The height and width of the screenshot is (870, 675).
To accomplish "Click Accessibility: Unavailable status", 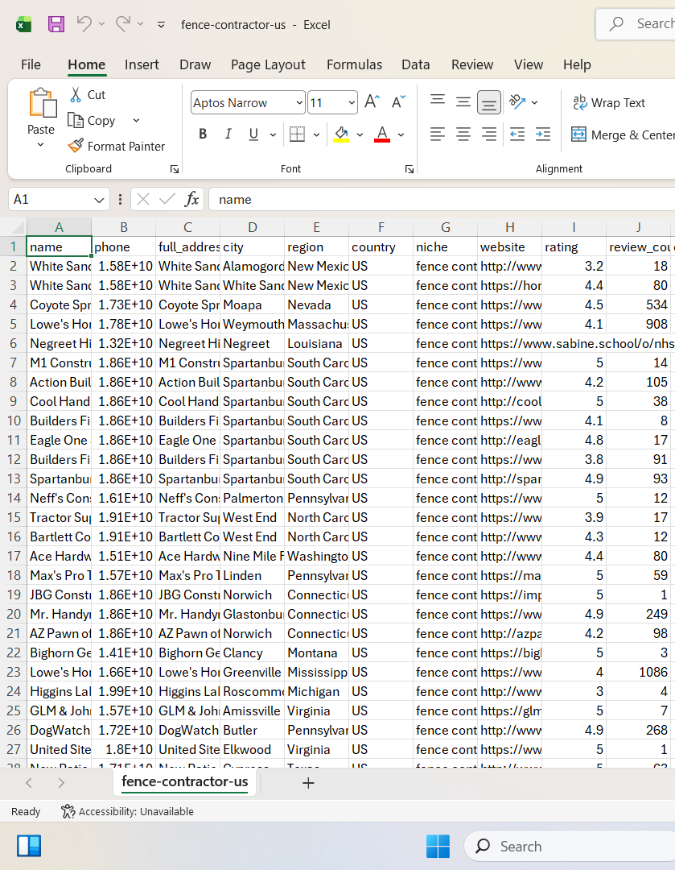I will pos(127,812).
